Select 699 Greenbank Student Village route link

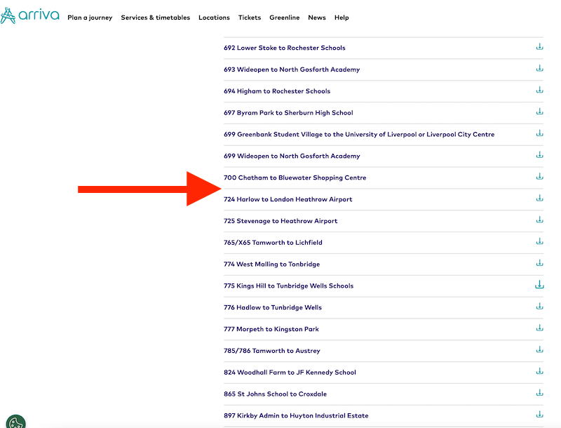[x=359, y=135]
